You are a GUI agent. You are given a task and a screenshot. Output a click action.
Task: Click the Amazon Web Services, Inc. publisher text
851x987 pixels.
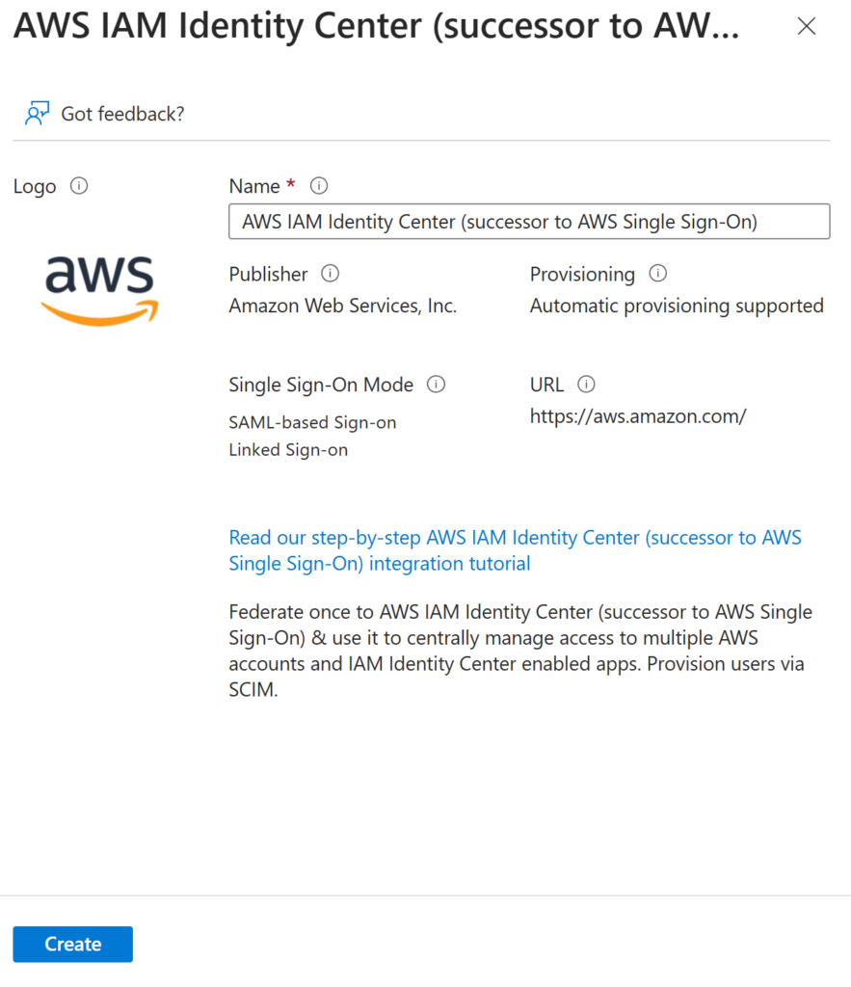click(x=342, y=306)
